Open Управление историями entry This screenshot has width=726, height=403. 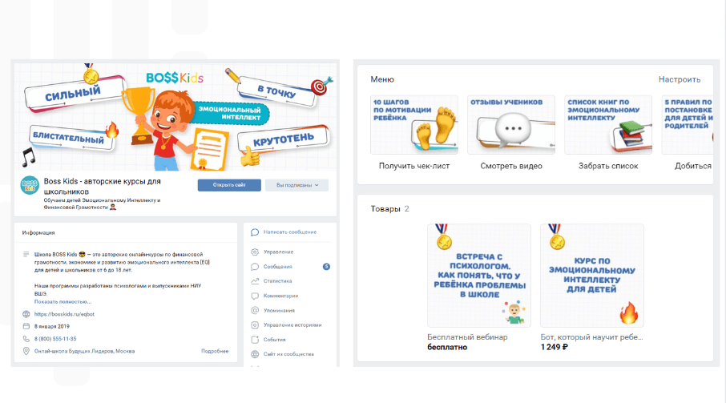coord(292,325)
